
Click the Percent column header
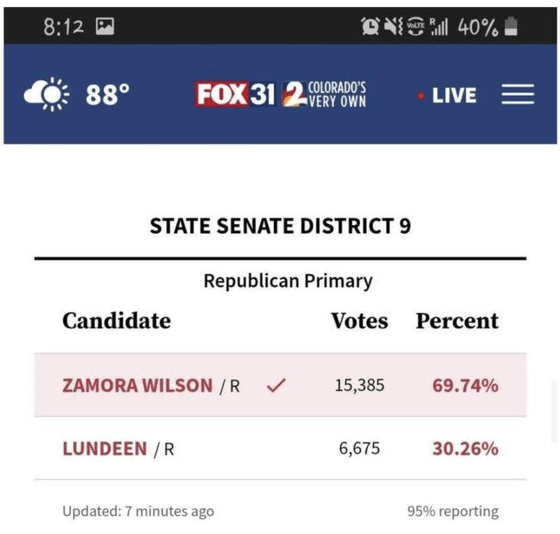coord(457,321)
